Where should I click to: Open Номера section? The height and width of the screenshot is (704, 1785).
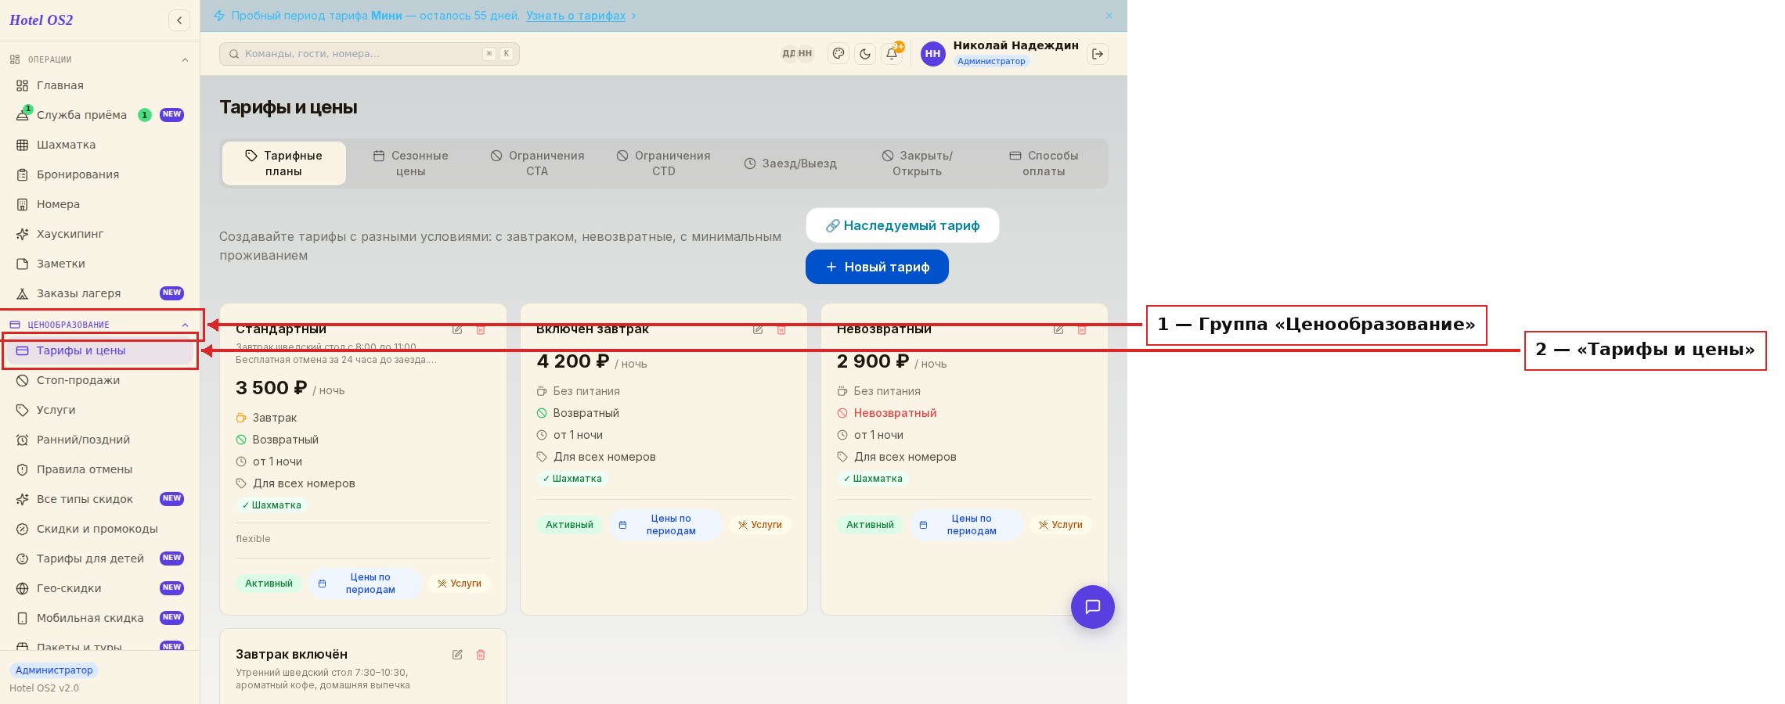[x=99, y=204]
